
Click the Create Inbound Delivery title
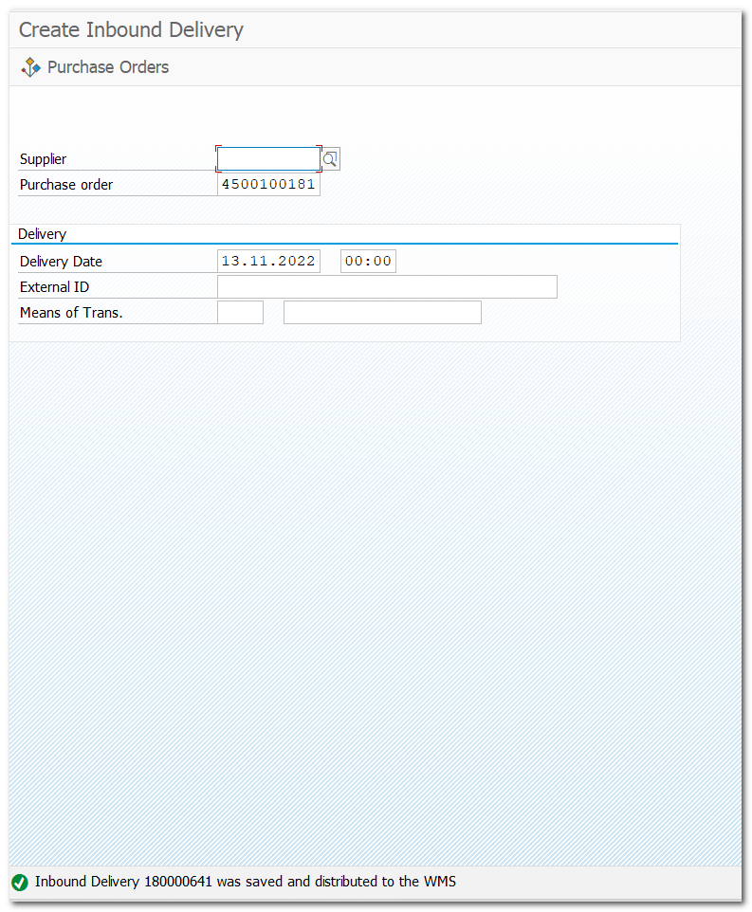pyautogui.click(x=131, y=30)
